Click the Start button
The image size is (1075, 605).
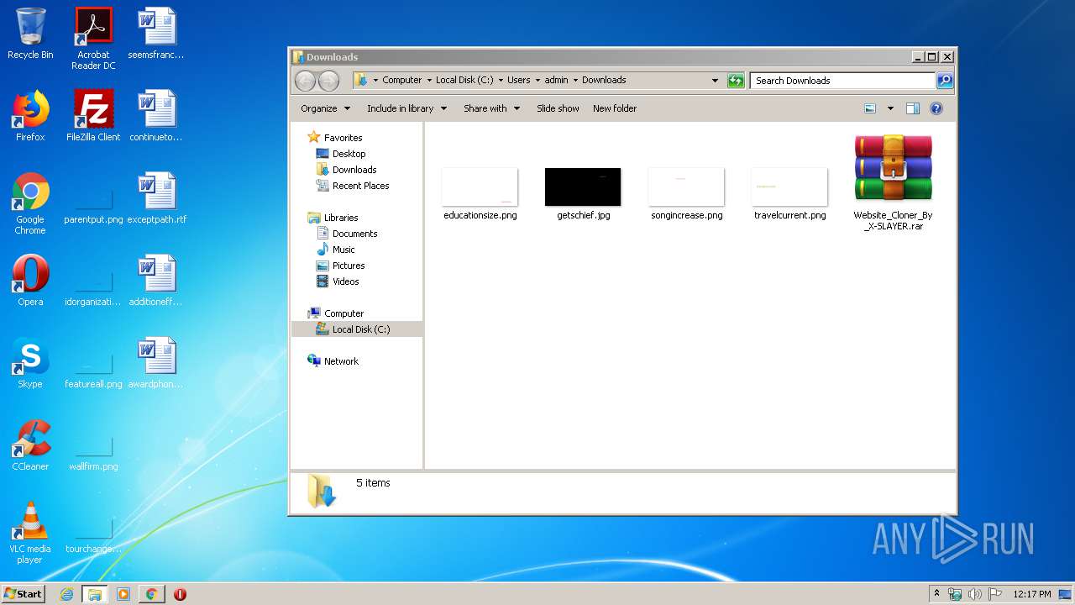(24, 594)
